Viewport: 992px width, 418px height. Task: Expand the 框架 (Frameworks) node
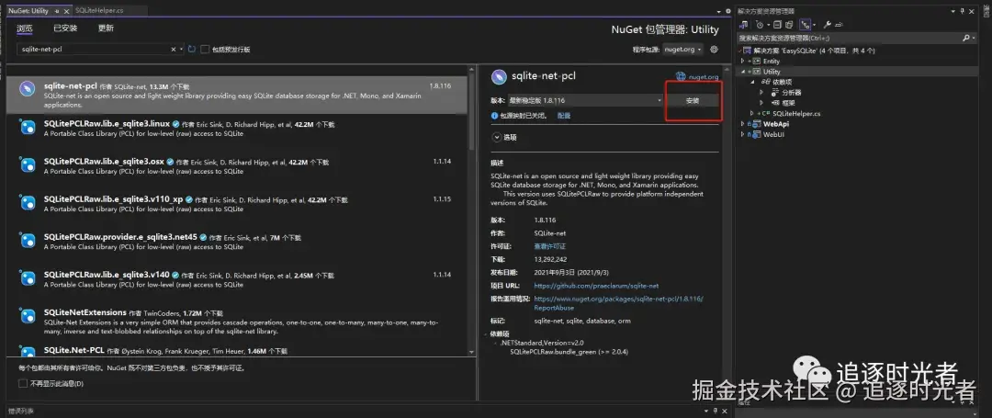[x=761, y=103]
